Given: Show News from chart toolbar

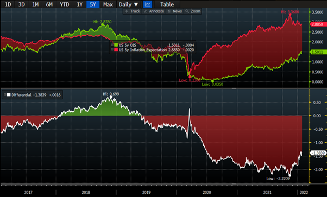Looking at the screenshot, I should 177,11.
